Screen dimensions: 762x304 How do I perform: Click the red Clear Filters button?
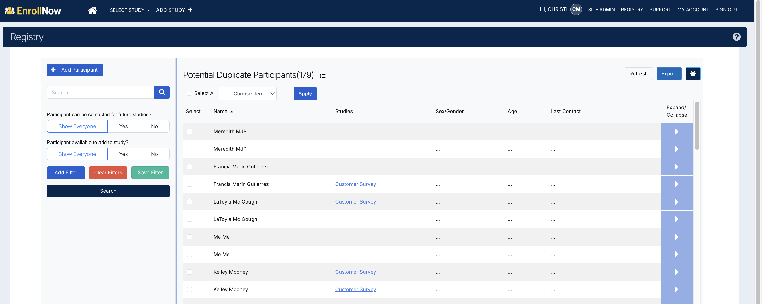(x=108, y=173)
